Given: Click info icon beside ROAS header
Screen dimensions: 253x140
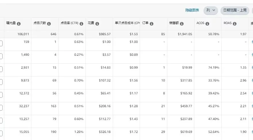Looking at the screenshot, I should pyautogui.click(x=235, y=24).
